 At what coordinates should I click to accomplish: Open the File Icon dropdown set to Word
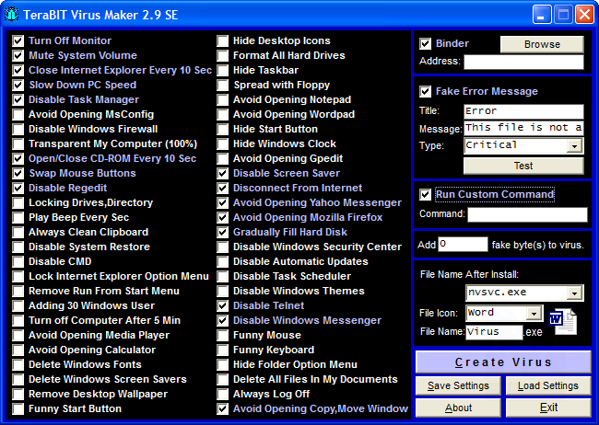pyautogui.click(x=535, y=314)
